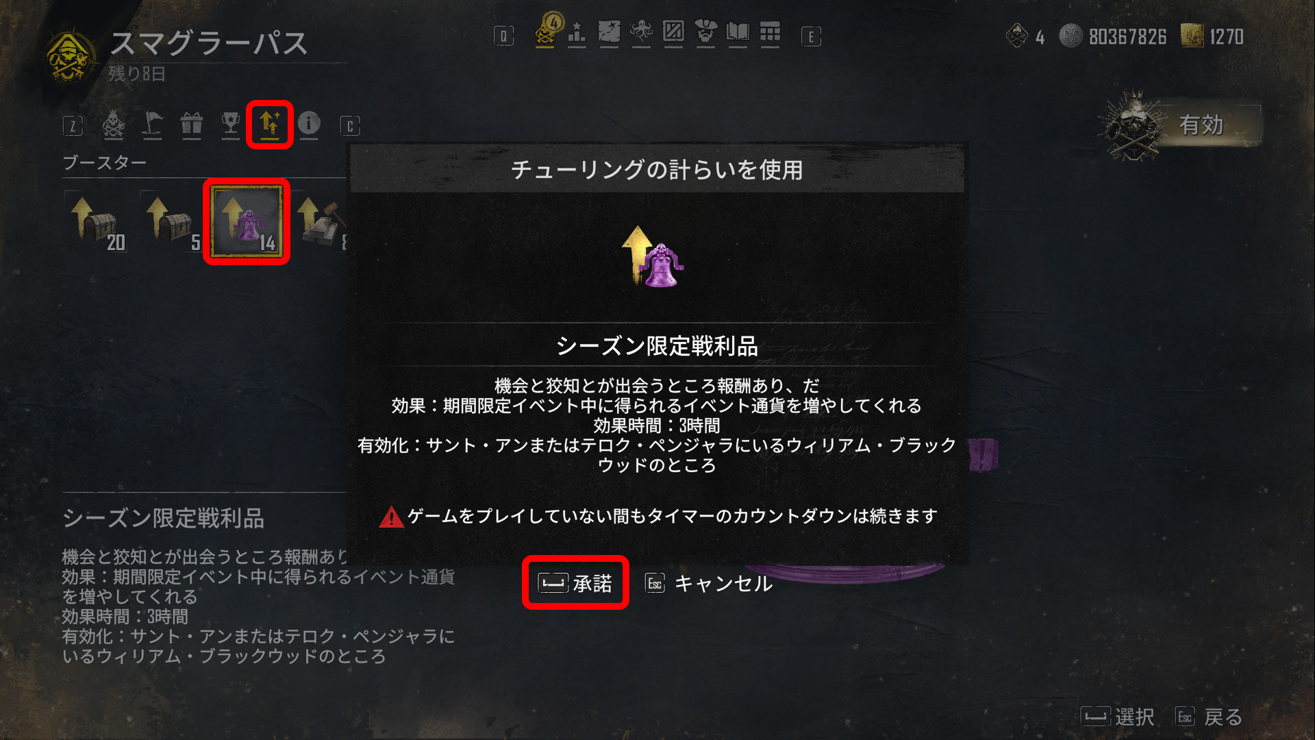Select the hammer and ingots booster

pyautogui.click(x=322, y=223)
